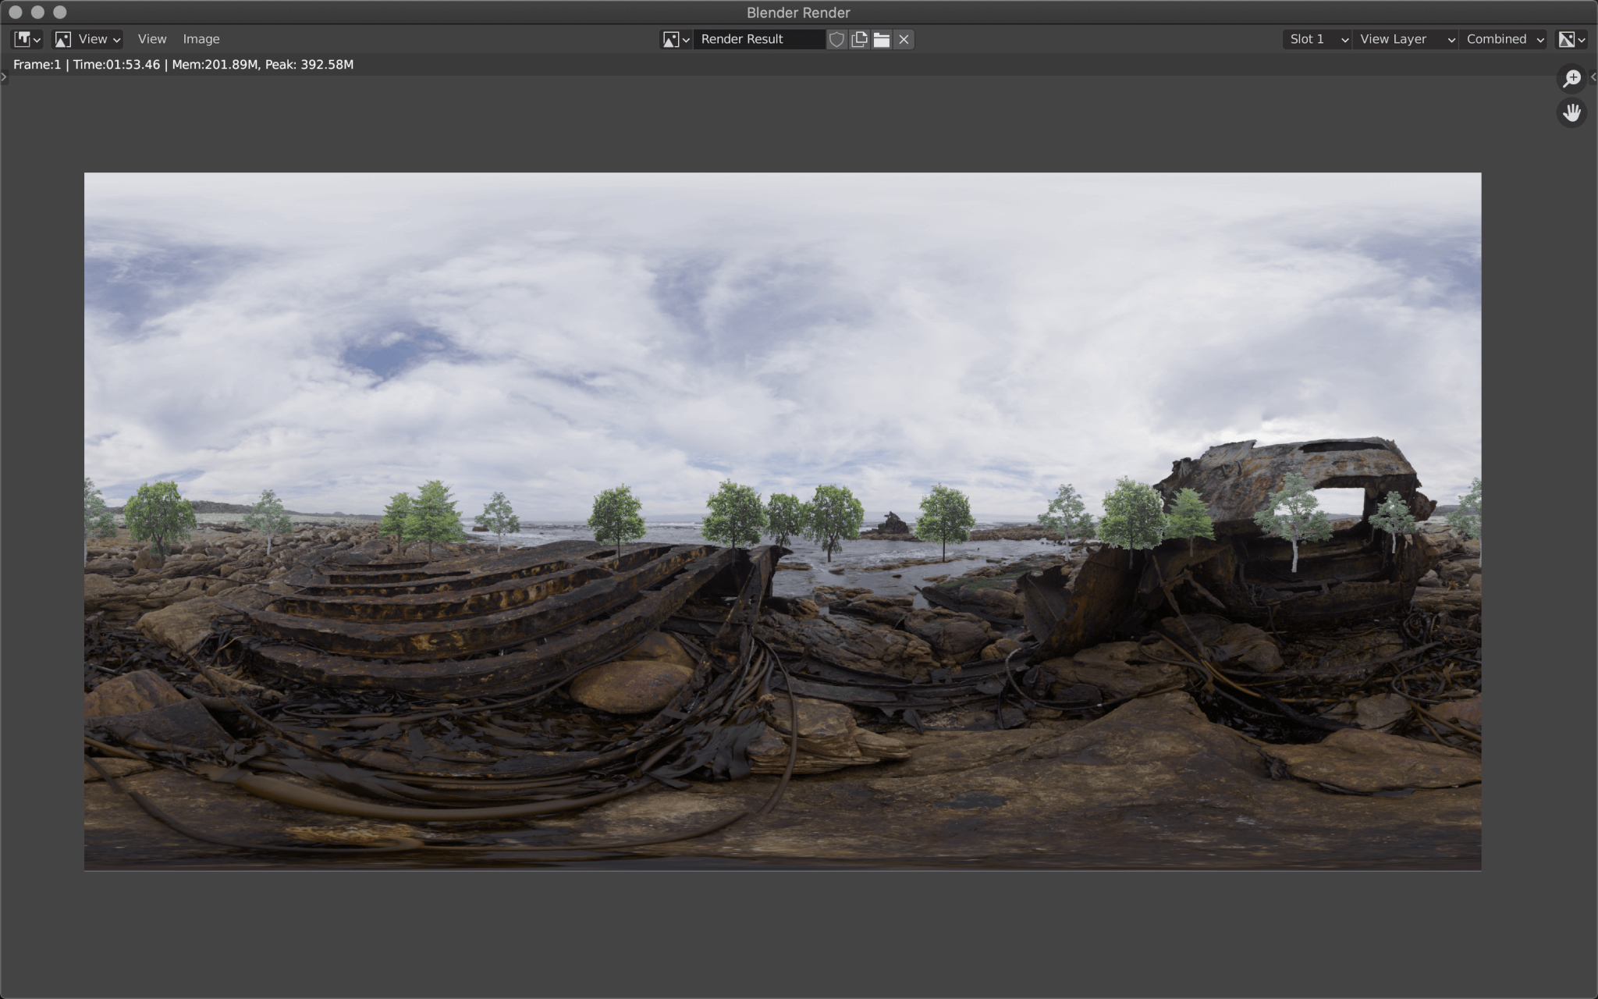Click the Render Result name field

(761, 39)
